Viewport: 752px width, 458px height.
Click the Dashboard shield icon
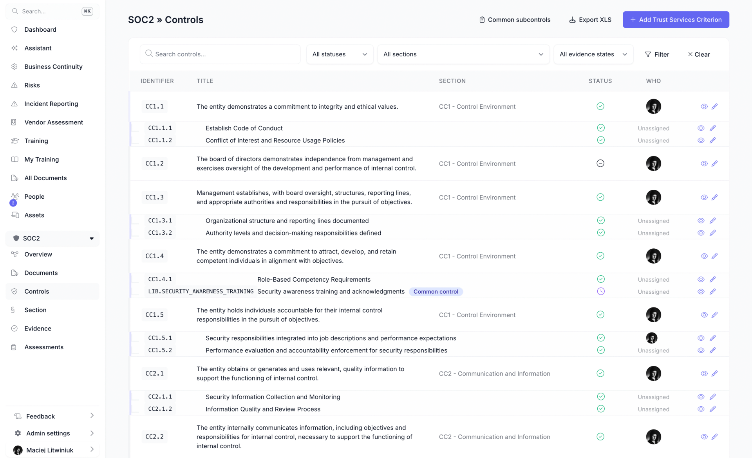click(14, 29)
